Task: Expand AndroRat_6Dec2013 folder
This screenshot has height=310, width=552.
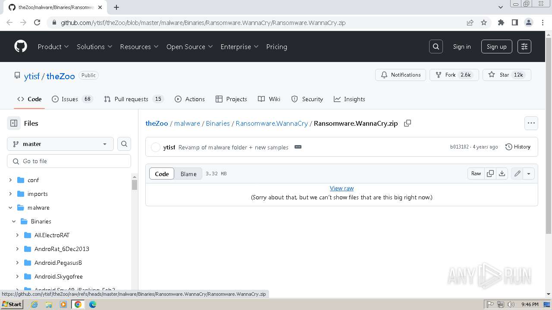Action: click(17, 249)
